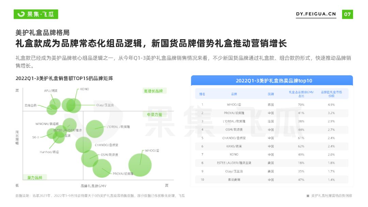Select the 49% cell in the KONO row
Viewport: 368px width, 207px height.
[301, 155]
